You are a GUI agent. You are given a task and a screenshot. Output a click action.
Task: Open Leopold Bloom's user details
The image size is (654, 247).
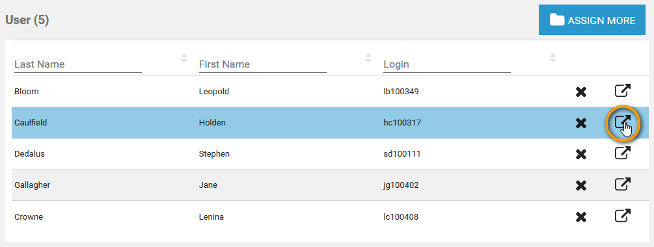(x=622, y=91)
